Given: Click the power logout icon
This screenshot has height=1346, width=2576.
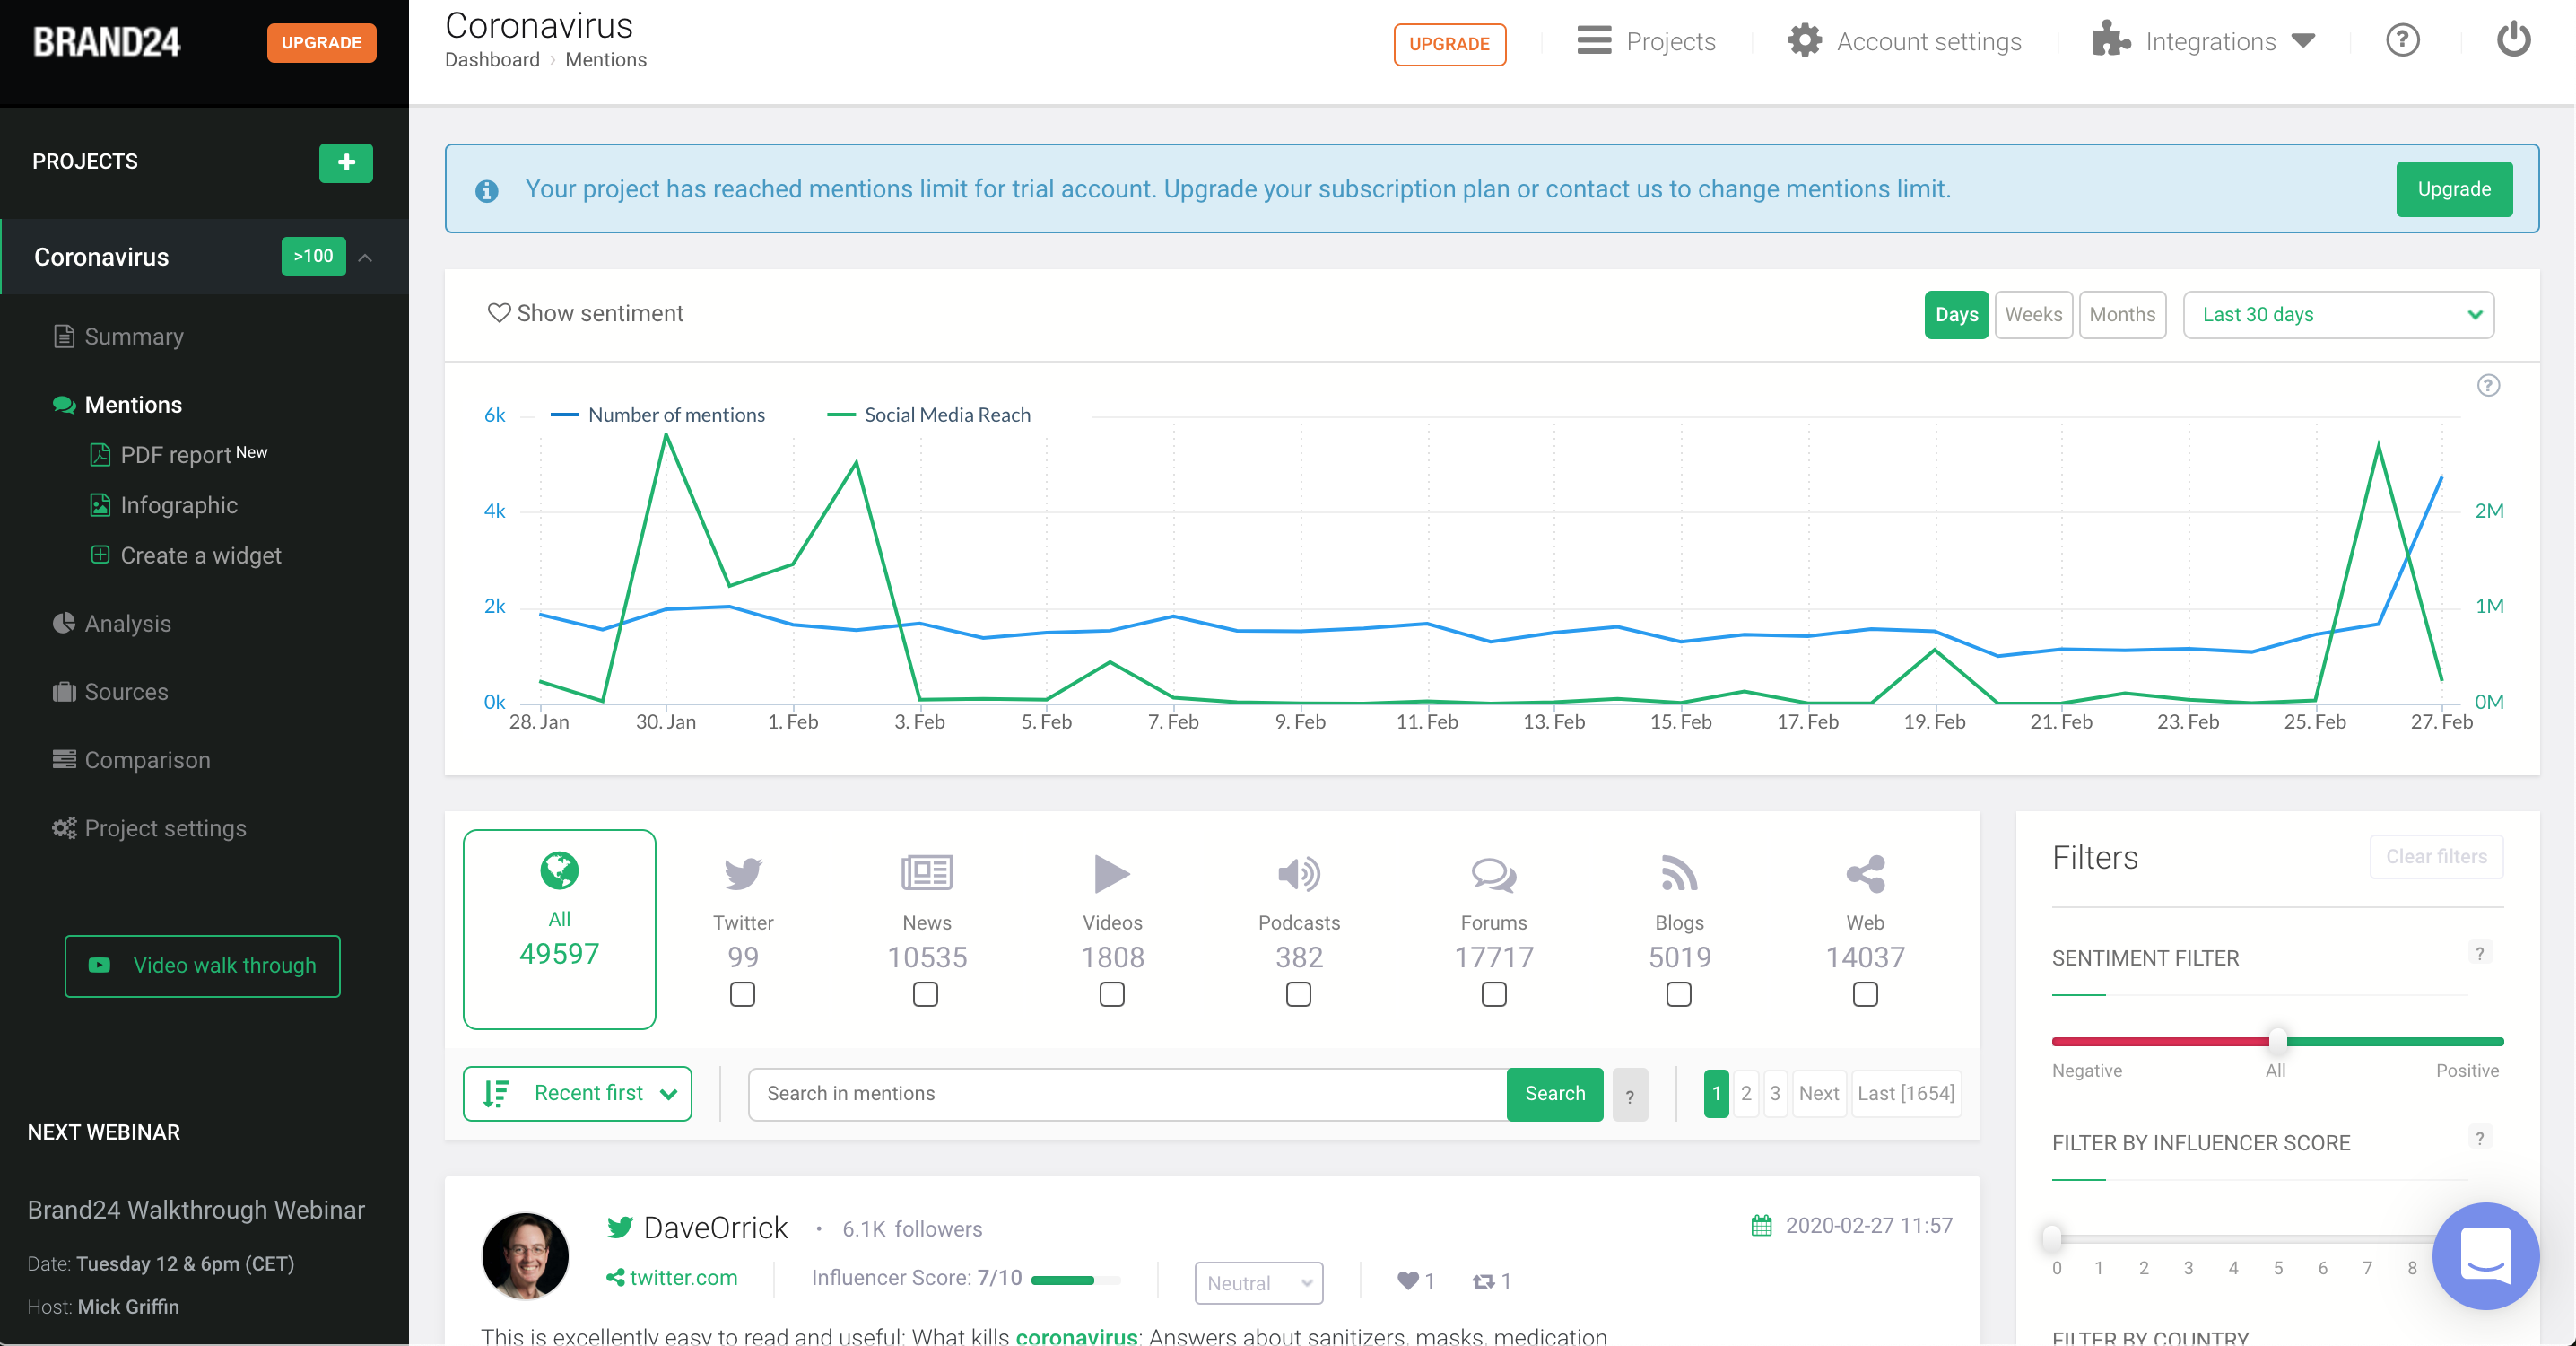Looking at the screenshot, I should pyautogui.click(x=2513, y=41).
